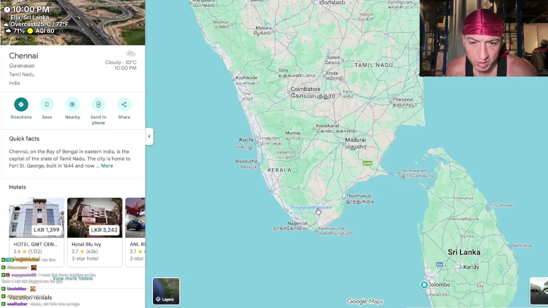The width and height of the screenshot is (548, 308).
Task: Click the Vagamon label
Action: pos(286,152)
